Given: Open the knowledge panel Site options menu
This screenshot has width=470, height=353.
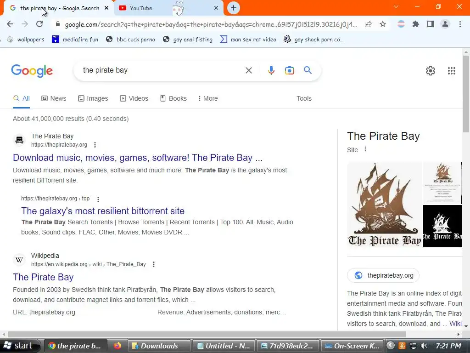Looking at the screenshot, I should pos(365,149).
